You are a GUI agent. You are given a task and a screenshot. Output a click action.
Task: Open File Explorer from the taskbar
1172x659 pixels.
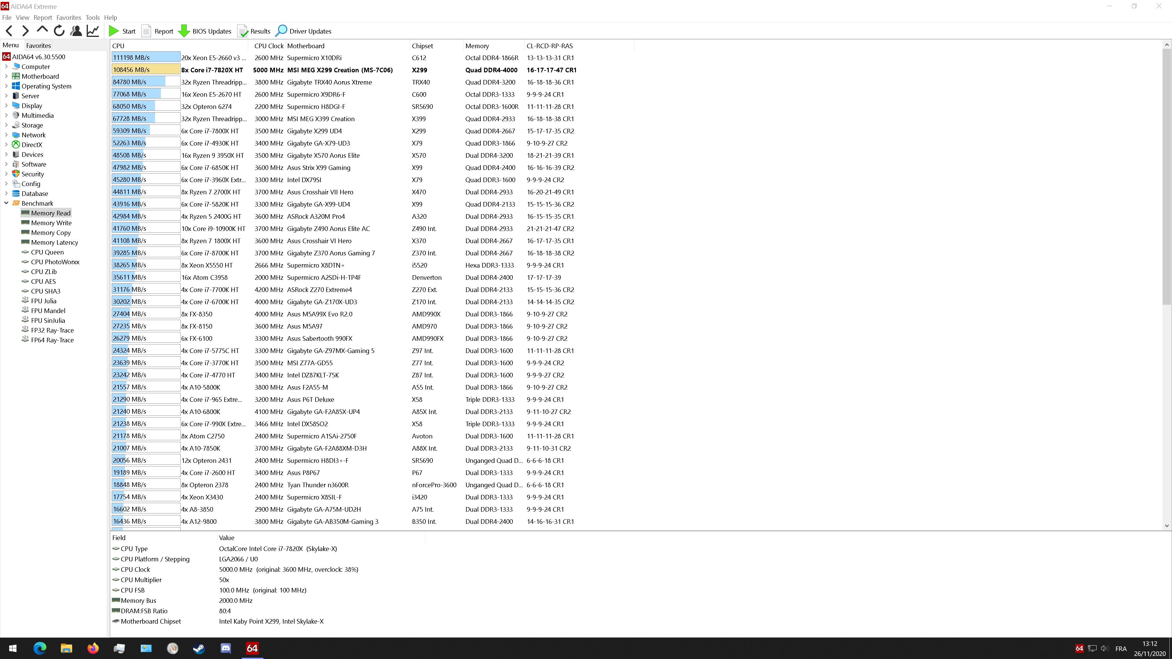tap(67, 648)
